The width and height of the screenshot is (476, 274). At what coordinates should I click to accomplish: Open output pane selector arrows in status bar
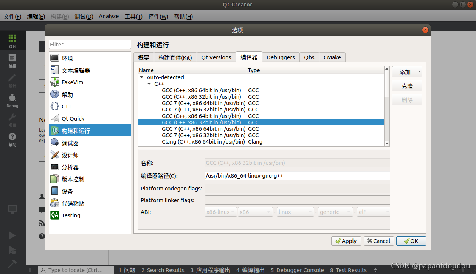(375, 270)
